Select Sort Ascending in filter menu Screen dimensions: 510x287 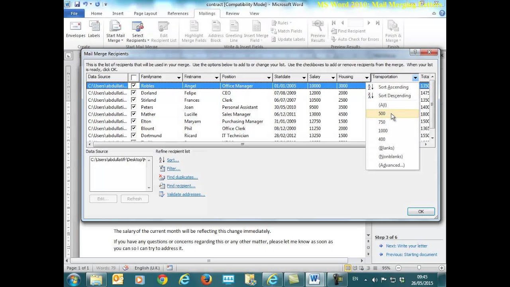click(x=392, y=87)
